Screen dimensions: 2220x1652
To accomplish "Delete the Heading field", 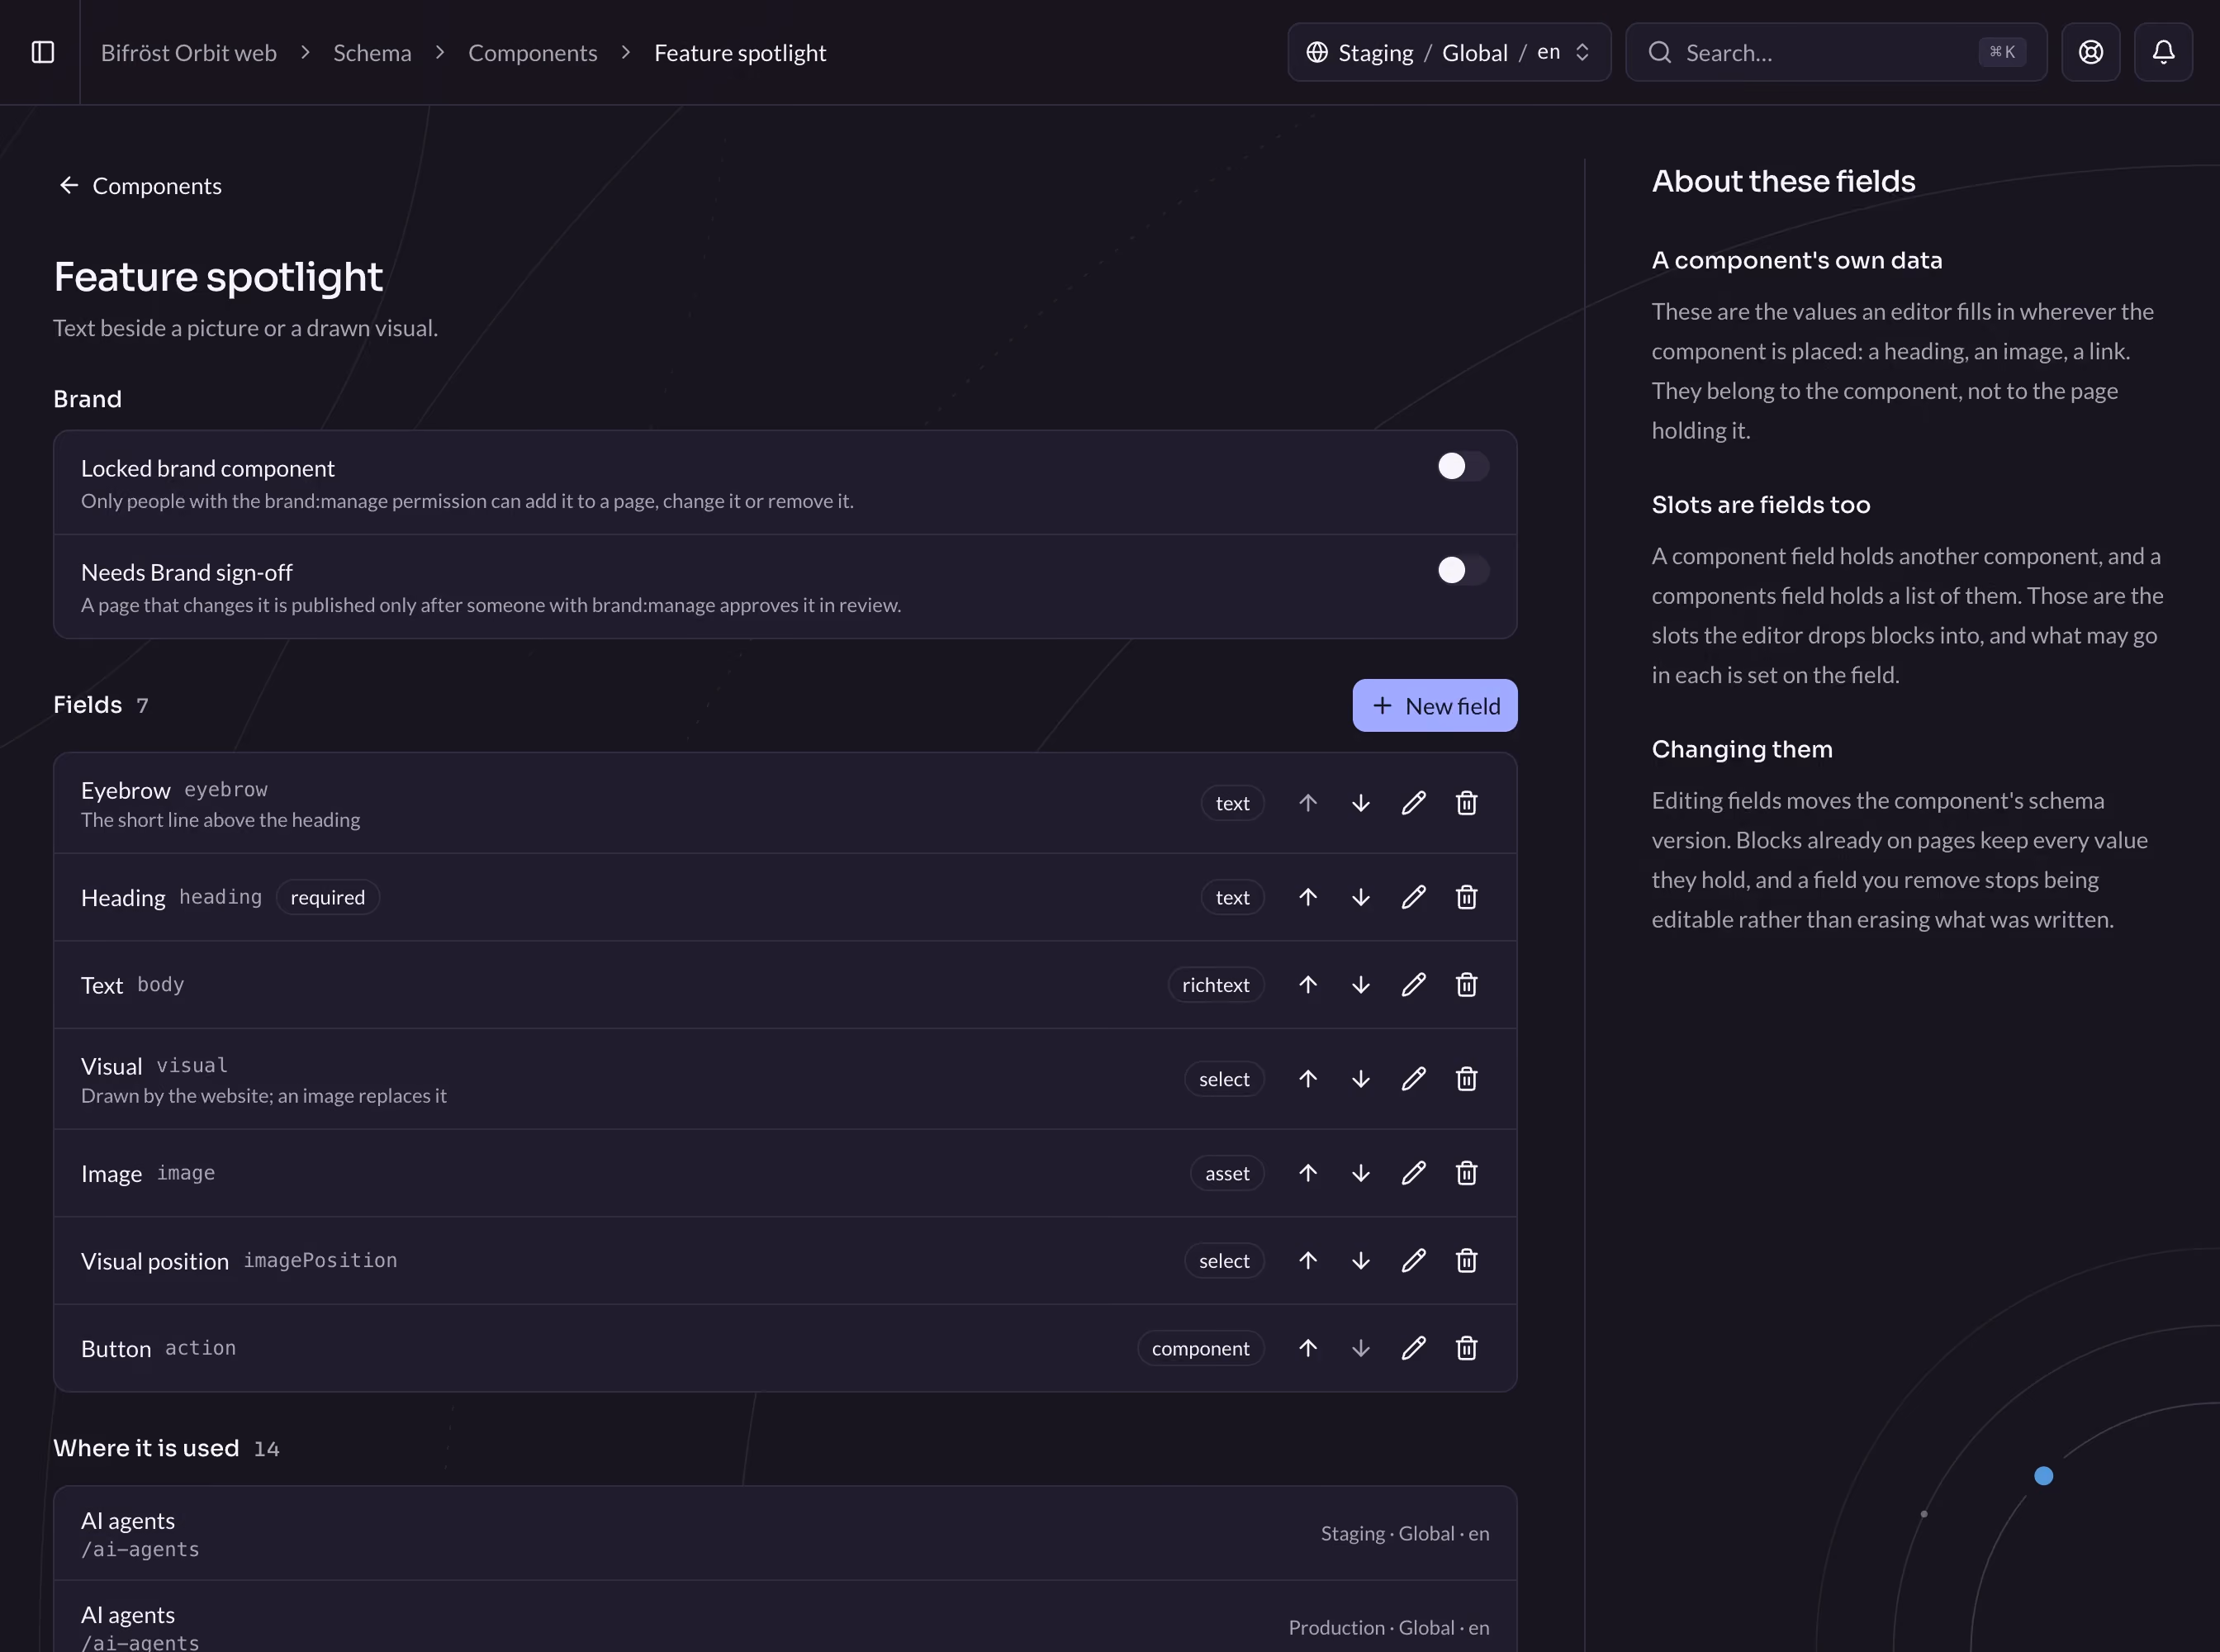I will coord(1466,897).
